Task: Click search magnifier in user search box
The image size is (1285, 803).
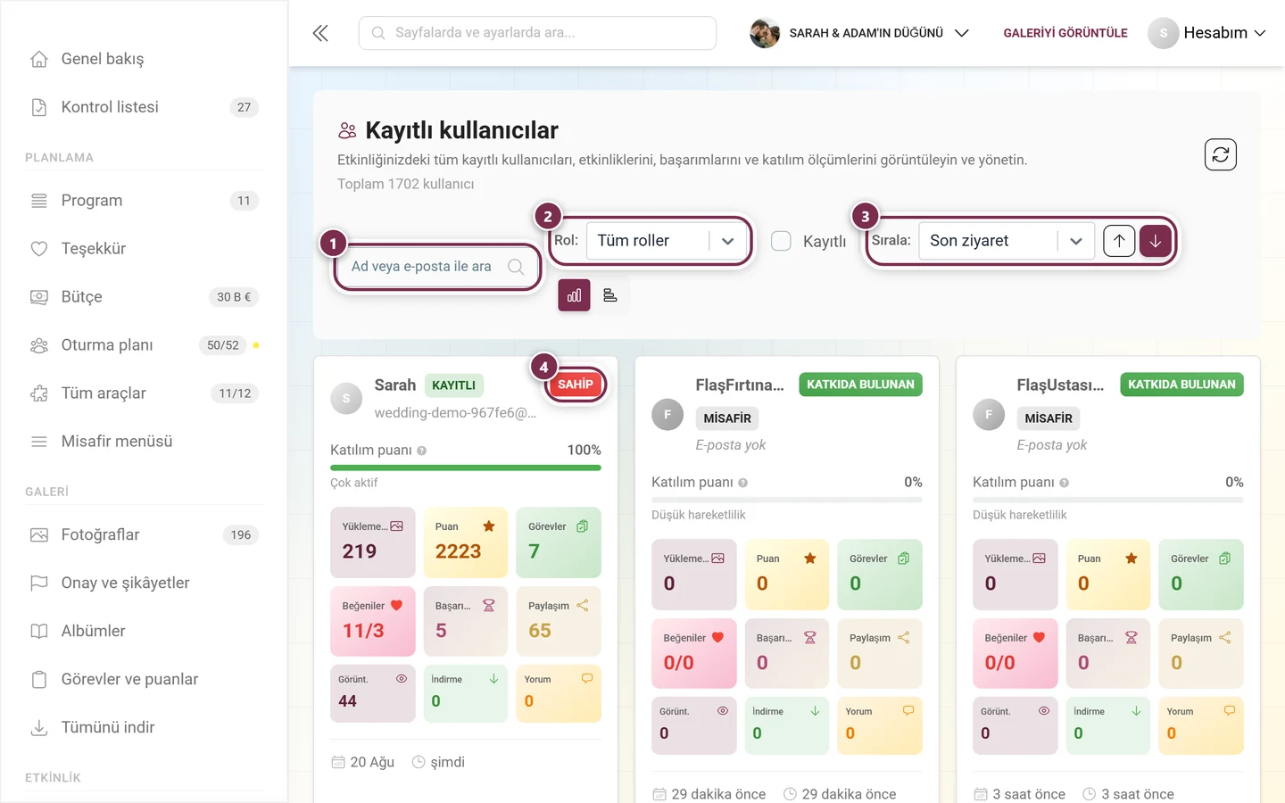Action: coord(515,267)
